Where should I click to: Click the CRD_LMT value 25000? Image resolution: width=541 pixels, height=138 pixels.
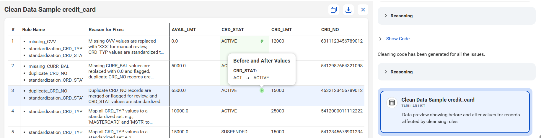tap(278, 111)
